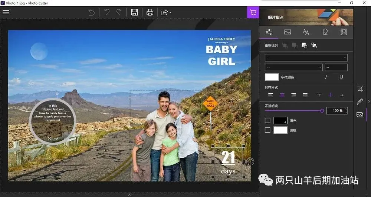Increase opacity with stepper up arrow
Image resolution: width=371 pixels, height=197 pixels.
[x=346, y=109]
